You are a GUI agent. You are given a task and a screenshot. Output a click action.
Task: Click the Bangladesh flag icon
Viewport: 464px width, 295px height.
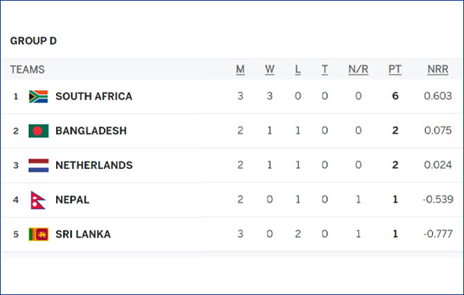click(x=39, y=131)
